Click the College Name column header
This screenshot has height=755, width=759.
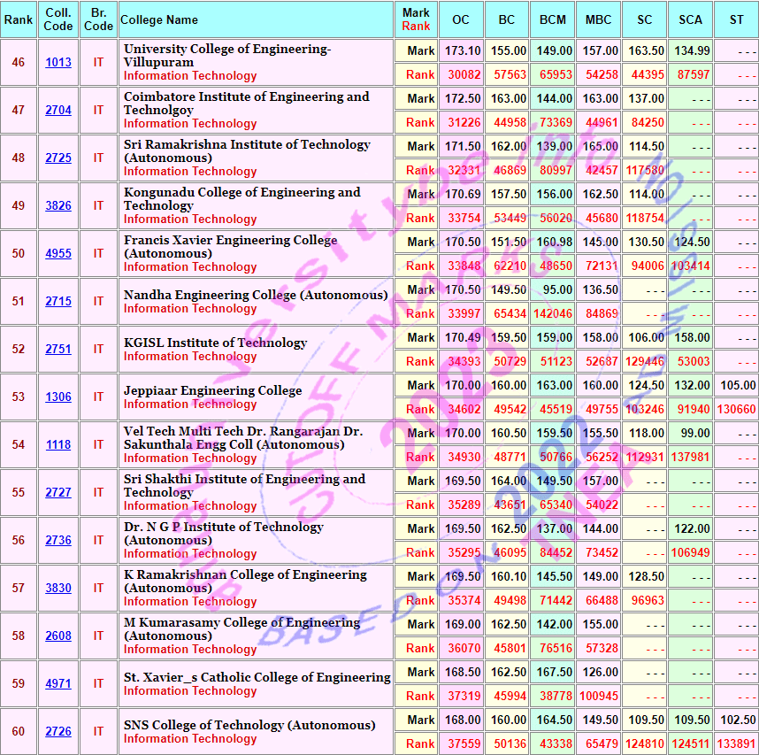159,19
